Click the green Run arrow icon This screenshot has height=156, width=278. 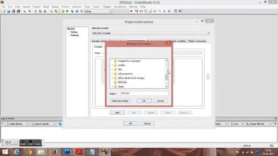(x=67, y=11)
